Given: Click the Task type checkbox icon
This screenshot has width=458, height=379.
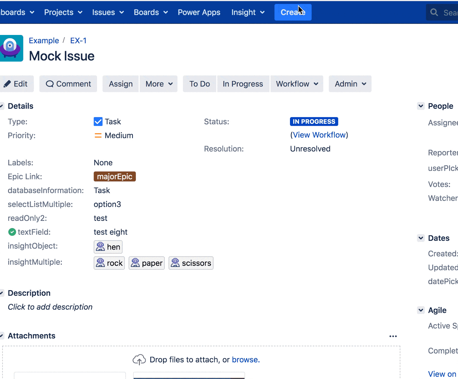Looking at the screenshot, I should click(x=98, y=121).
